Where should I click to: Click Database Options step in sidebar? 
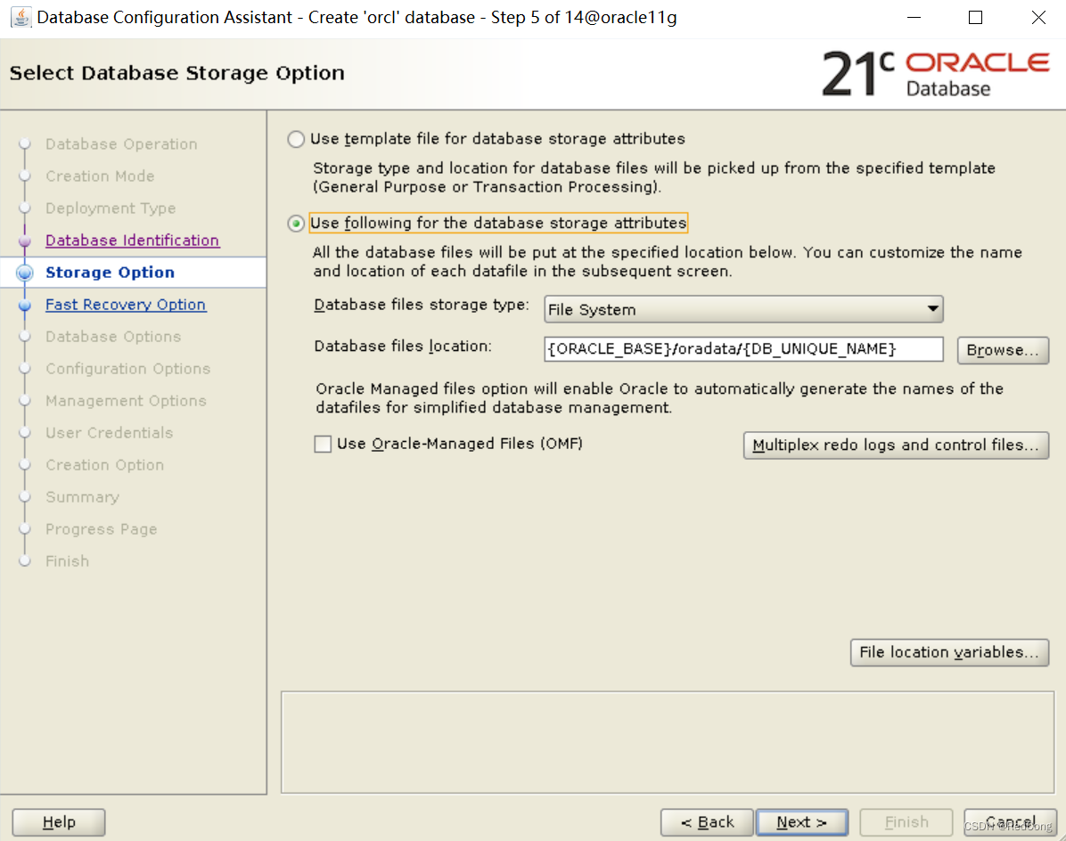(x=113, y=336)
